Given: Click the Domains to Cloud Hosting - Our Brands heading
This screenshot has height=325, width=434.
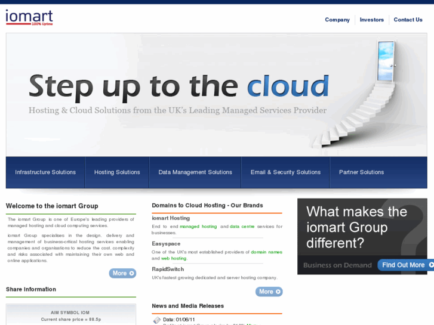Looking at the screenshot, I should click(207, 206).
